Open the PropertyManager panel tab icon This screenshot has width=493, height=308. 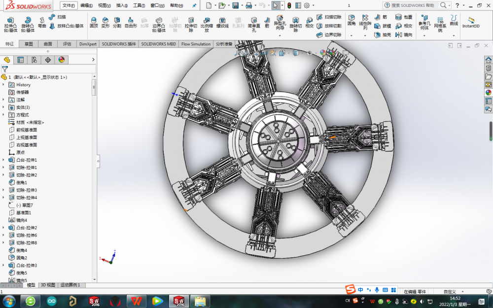pyautogui.click(x=20, y=60)
